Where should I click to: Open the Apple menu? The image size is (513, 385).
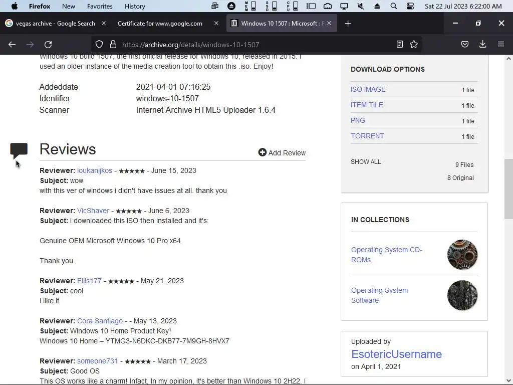tap(15, 6)
